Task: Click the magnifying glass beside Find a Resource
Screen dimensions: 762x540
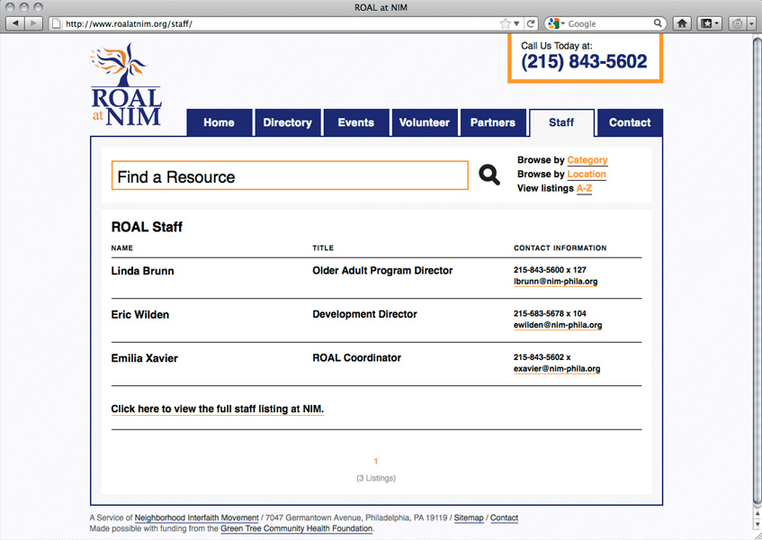Action: coord(489,175)
